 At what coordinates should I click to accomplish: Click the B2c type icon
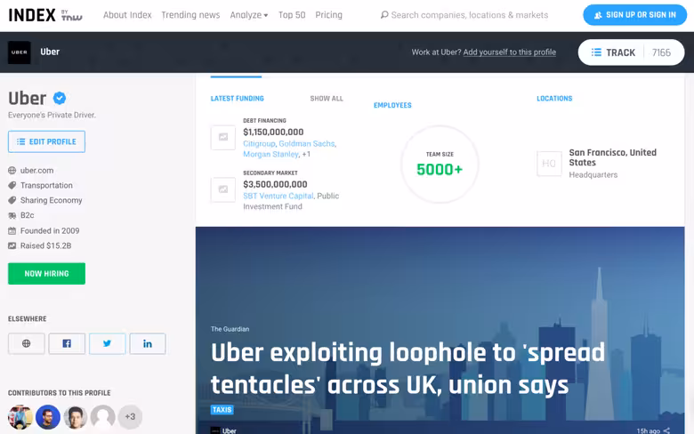click(12, 215)
